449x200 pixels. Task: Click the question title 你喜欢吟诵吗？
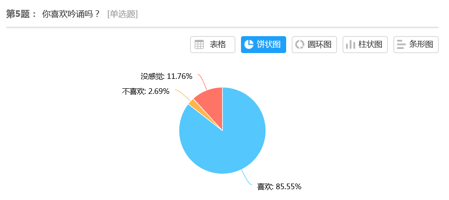72,14
